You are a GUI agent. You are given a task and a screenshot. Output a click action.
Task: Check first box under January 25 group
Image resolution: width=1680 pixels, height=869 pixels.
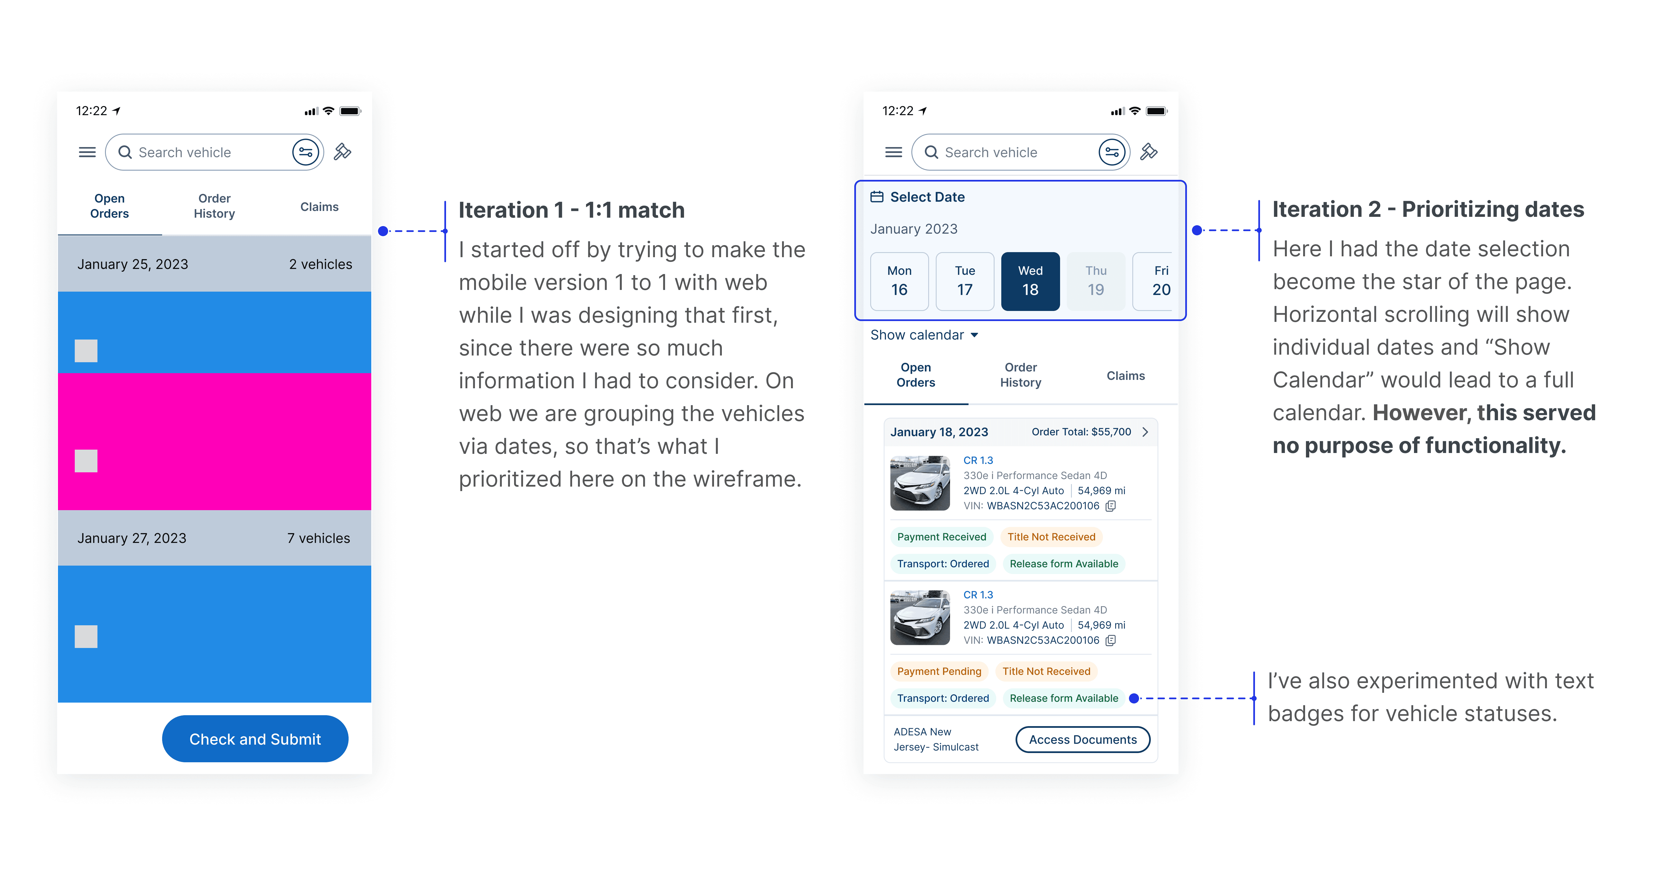[x=86, y=350]
